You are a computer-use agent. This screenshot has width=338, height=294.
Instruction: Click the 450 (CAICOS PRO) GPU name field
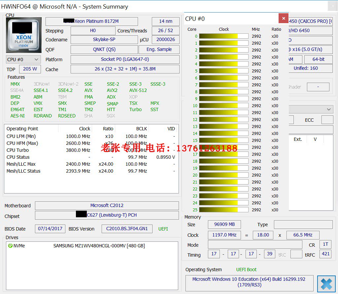point(310,21)
